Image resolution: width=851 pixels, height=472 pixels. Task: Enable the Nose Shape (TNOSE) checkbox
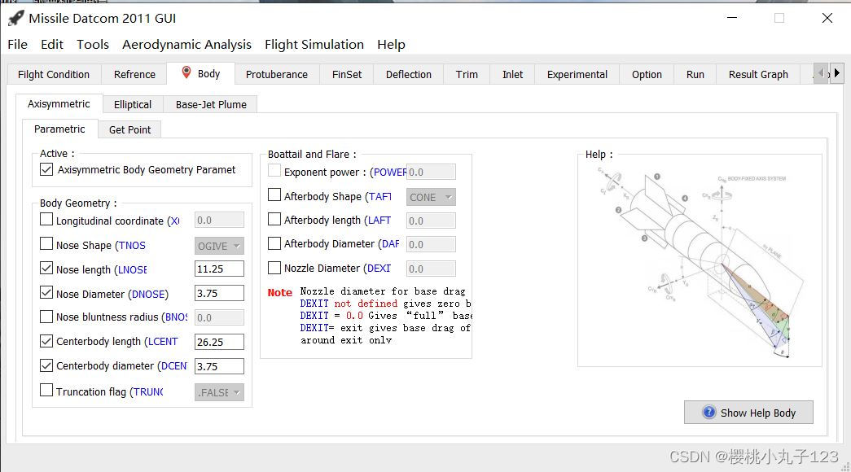[x=46, y=244]
